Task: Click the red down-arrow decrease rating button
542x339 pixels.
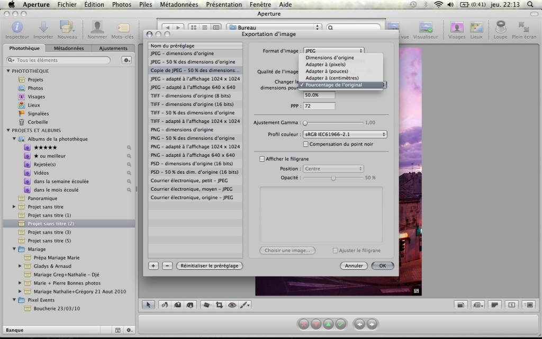Action: click(x=316, y=324)
